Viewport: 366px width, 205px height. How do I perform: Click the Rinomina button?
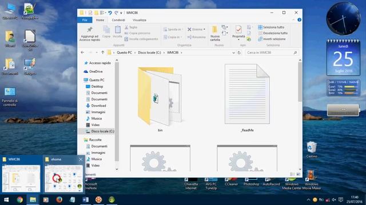tap(197, 37)
